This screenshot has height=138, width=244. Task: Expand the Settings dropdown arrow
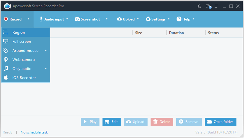click(169, 19)
